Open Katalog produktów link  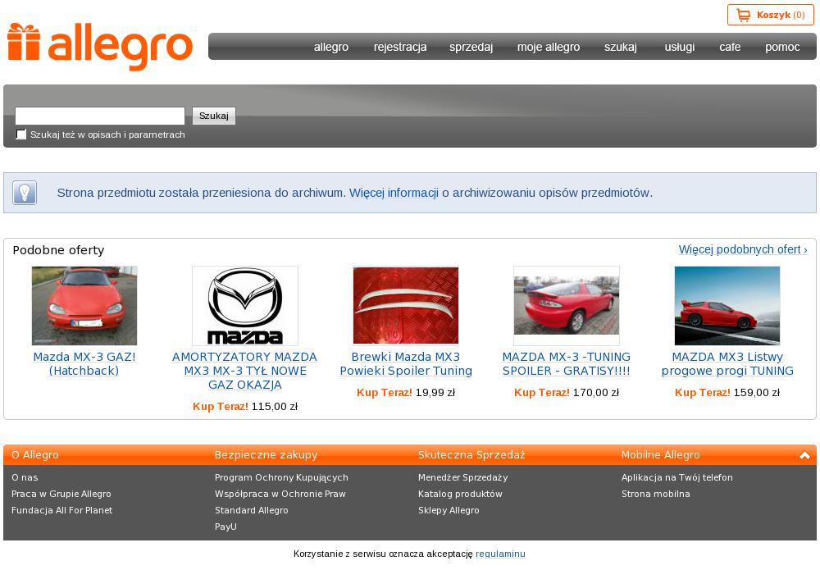click(460, 494)
